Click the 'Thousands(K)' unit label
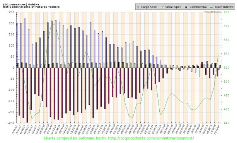 [212, 12]
